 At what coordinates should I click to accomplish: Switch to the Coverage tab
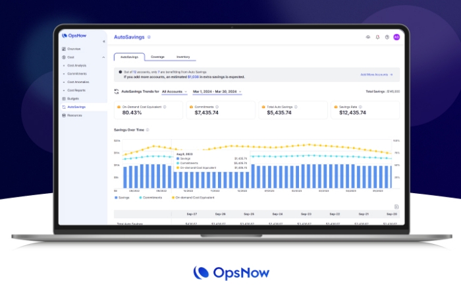coord(157,57)
